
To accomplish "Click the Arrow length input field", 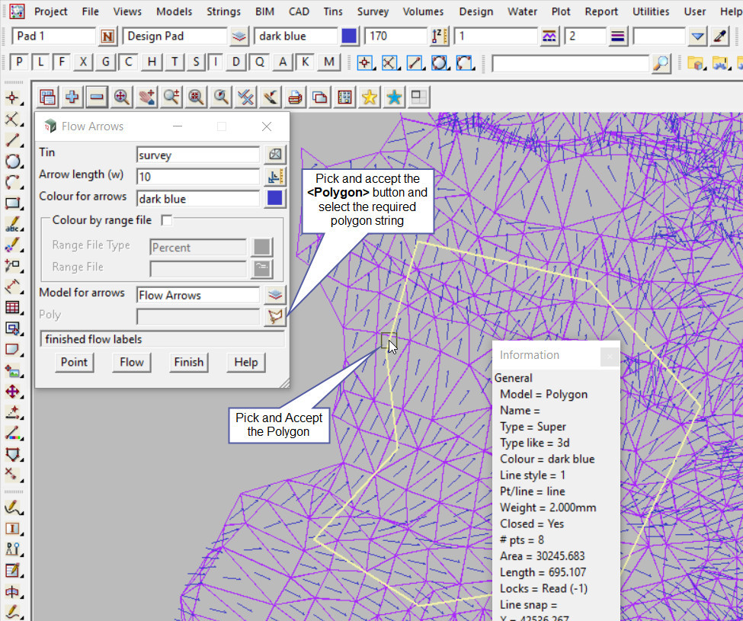I will point(197,177).
